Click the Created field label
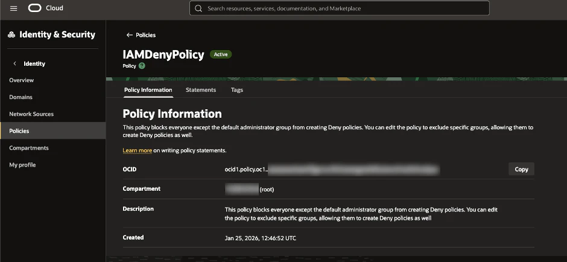 [x=133, y=237]
